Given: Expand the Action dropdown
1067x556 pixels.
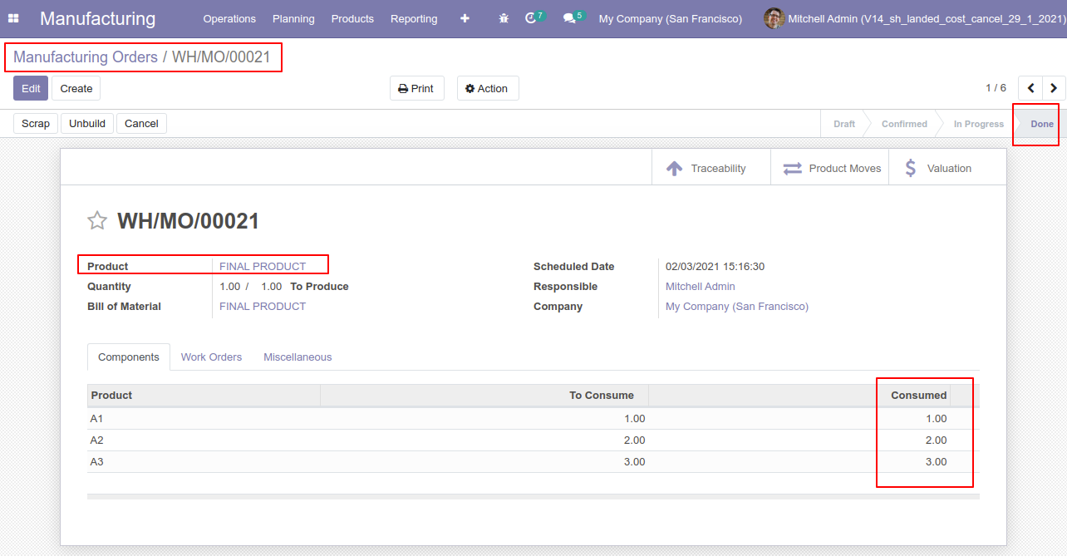Looking at the screenshot, I should coord(487,88).
